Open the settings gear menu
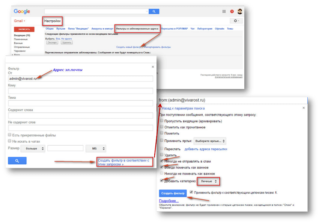Screen dimensions: 319x223 [236, 21]
